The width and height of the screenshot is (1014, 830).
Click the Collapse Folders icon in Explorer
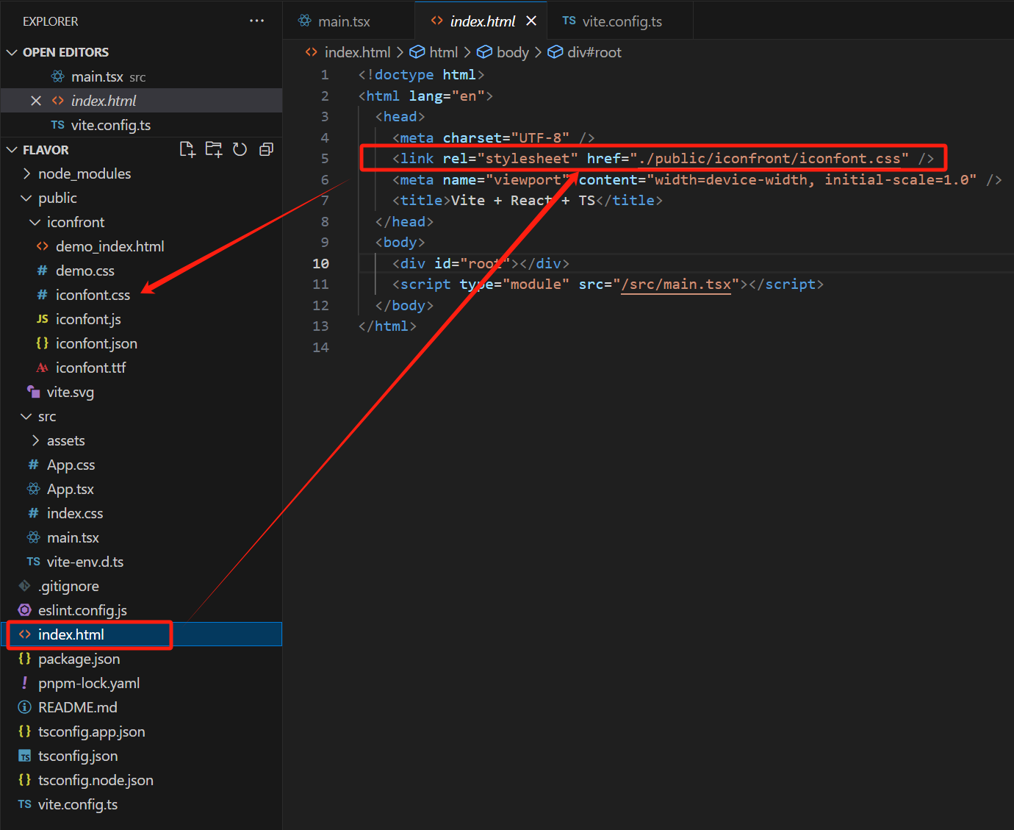pyautogui.click(x=266, y=149)
